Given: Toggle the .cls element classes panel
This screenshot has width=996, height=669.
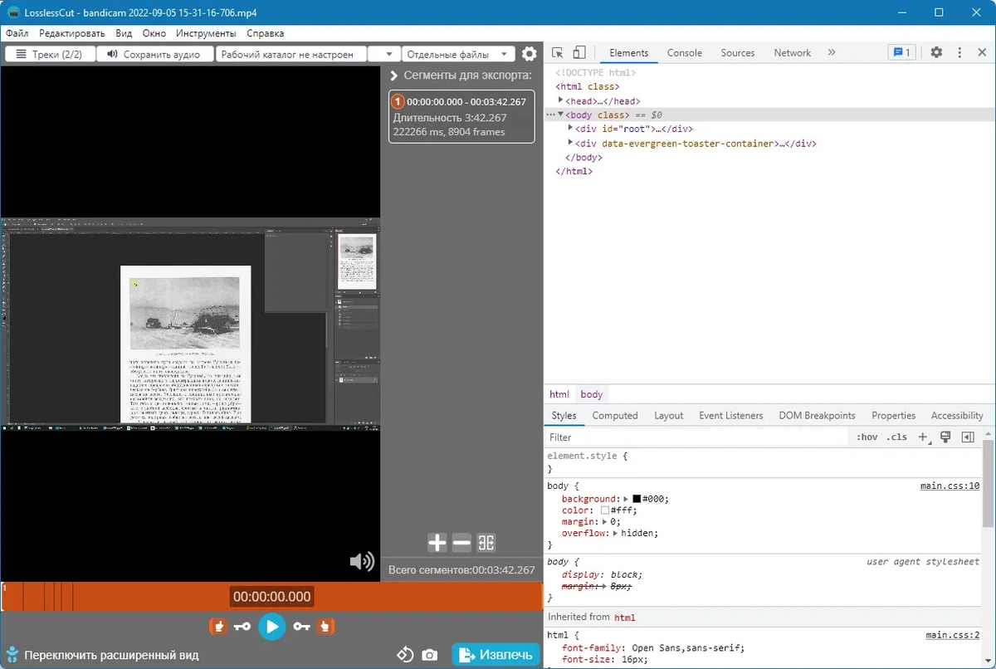Looking at the screenshot, I should click(x=896, y=437).
